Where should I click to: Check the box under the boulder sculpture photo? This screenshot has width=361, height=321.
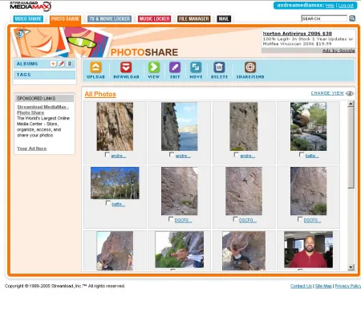[x=302, y=154]
